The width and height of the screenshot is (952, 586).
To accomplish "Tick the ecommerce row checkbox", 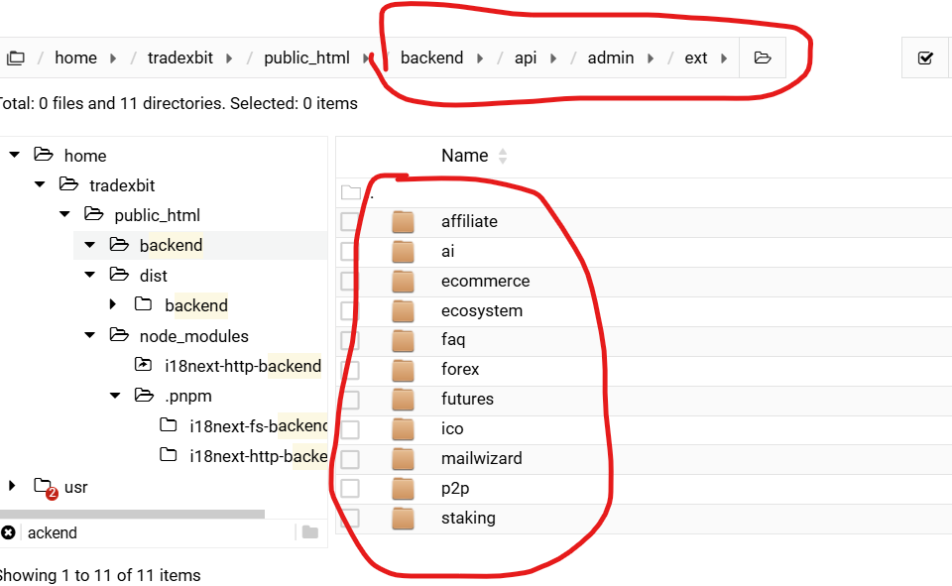I will 350,282.
